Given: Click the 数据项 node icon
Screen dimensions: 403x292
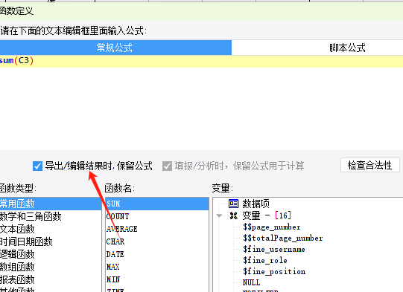Looking at the screenshot, I should (234, 204).
